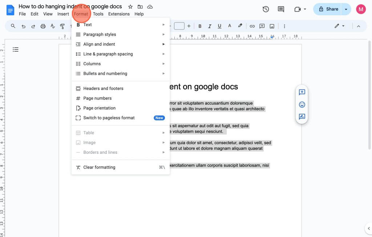Open the editing mode pencil dropdown
This screenshot has width=372, height=237.
pyautogui.click(x=339, y=26)
